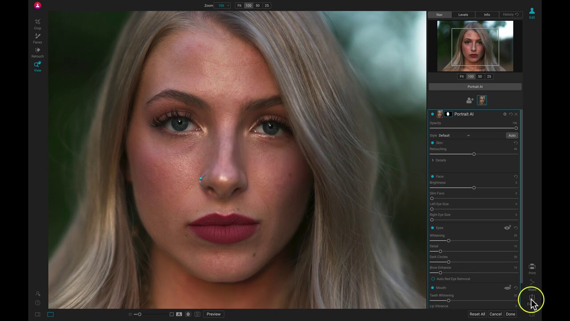The width and height of the screenshot is (570, 321).
Task: Click Reset All
Action: 477,314
